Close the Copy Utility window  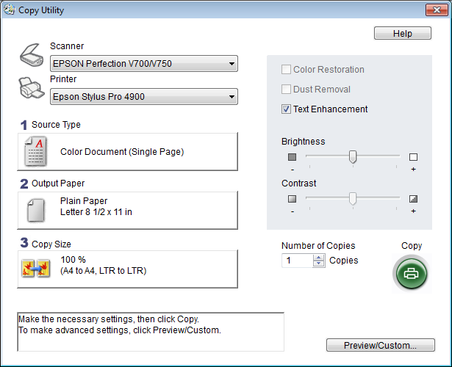[x=437, y=10]
